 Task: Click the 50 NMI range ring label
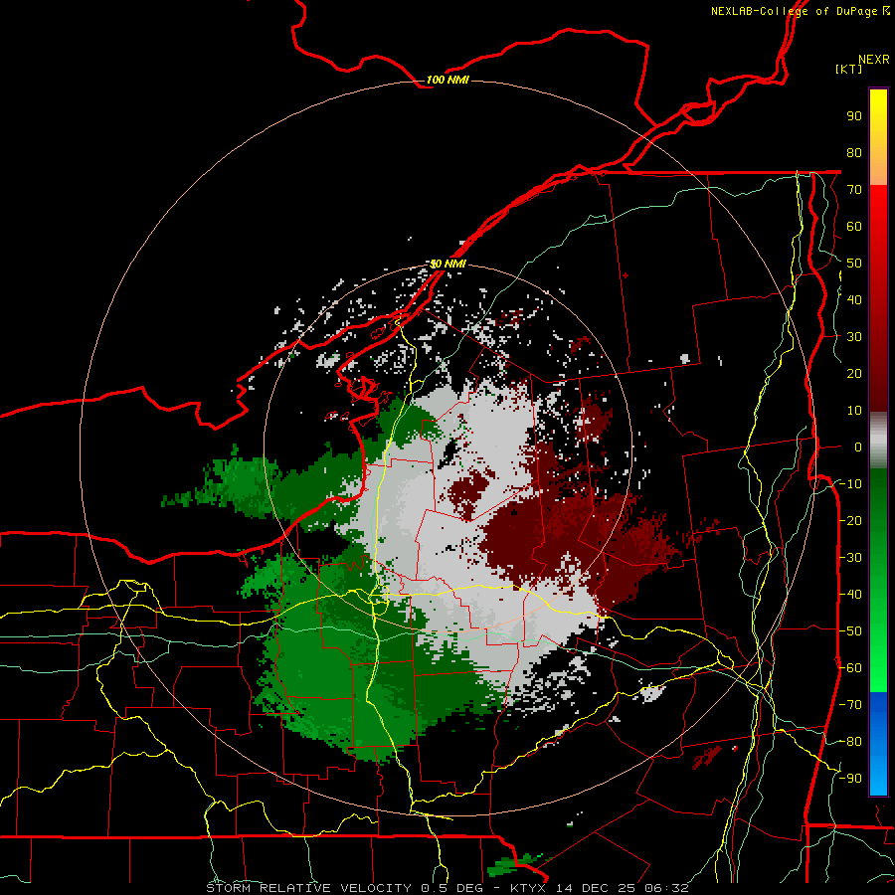coord(447,264)
